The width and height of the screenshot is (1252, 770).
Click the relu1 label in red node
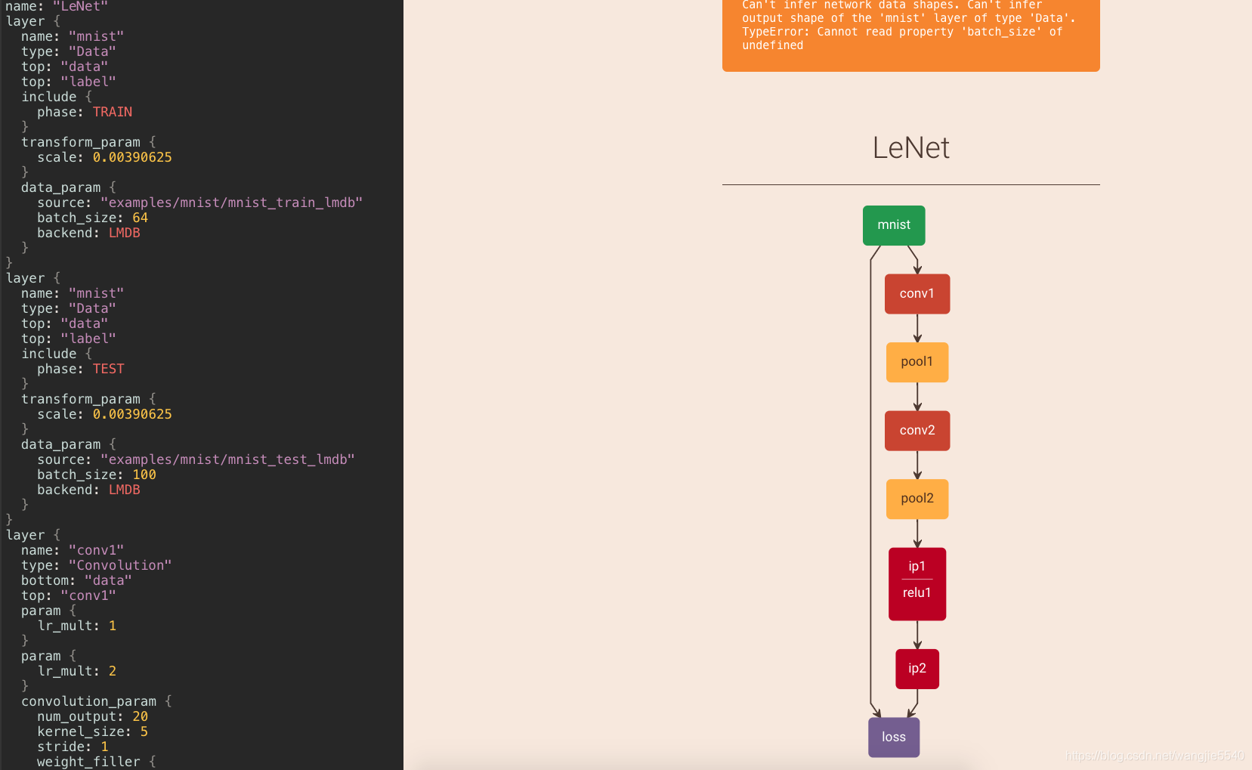917,593
